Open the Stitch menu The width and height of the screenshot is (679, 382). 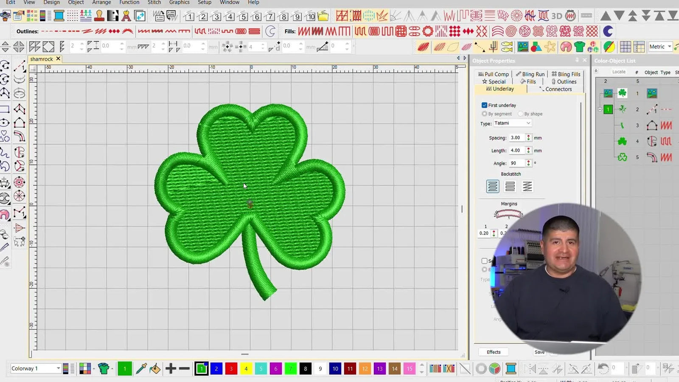154,3
